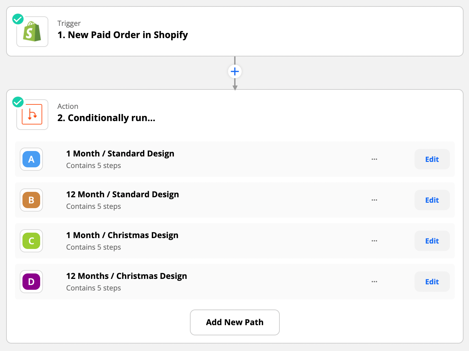Select the orange path B icon

click(31, 200)
